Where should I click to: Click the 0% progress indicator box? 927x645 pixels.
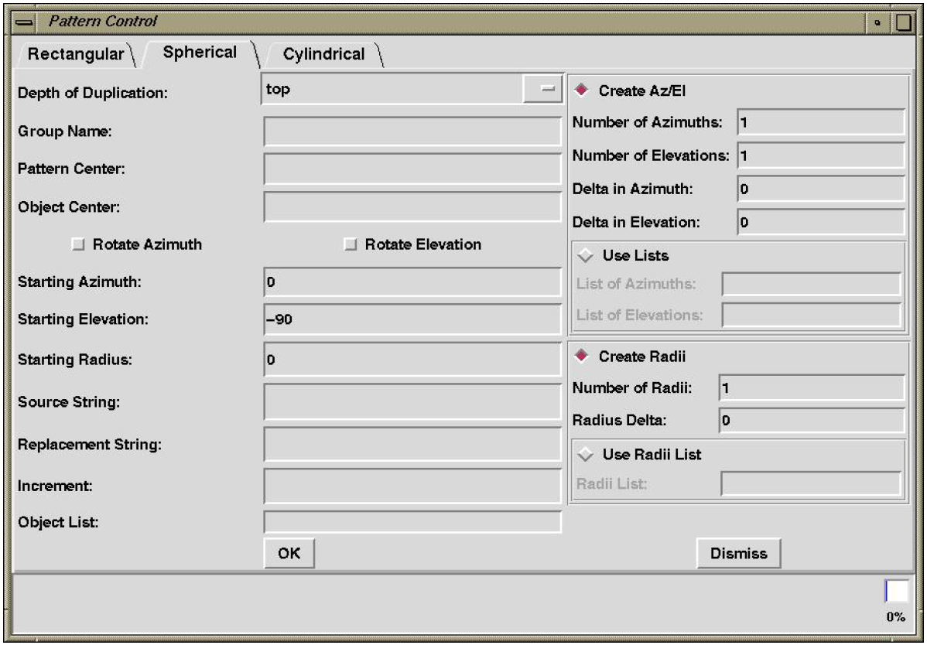[x=896, y=591]
